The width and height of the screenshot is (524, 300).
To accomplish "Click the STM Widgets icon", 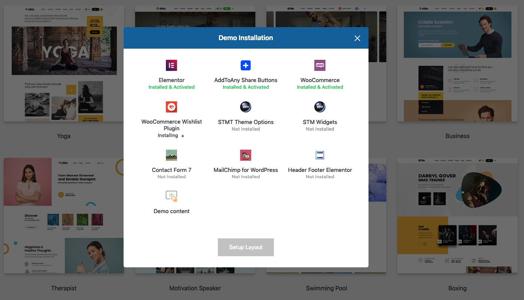I will click(x=320, y=107).
